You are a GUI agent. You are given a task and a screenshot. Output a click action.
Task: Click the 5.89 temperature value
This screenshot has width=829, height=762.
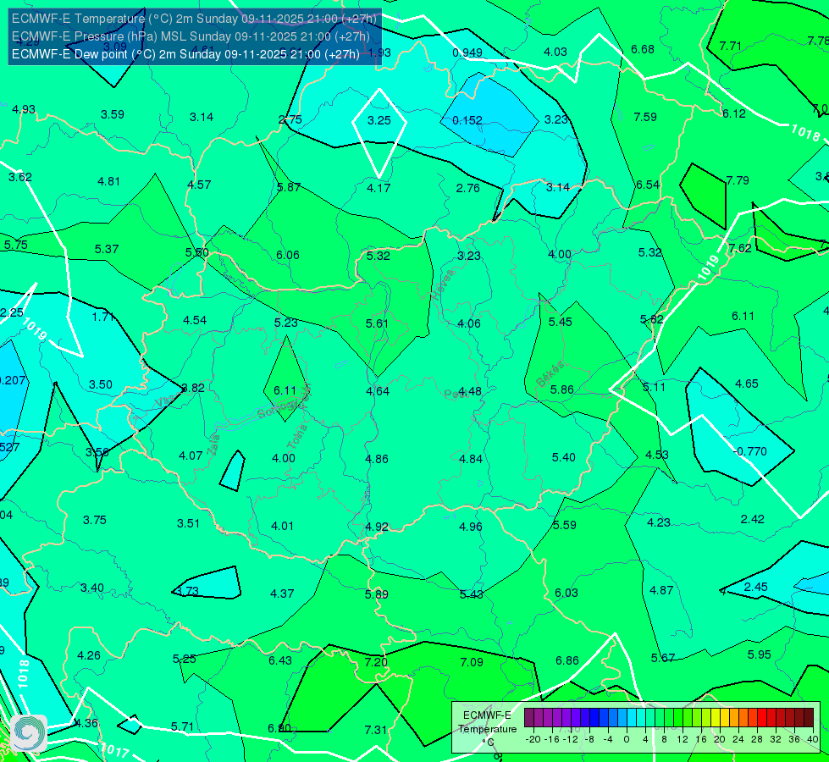[x=377, y=594]
